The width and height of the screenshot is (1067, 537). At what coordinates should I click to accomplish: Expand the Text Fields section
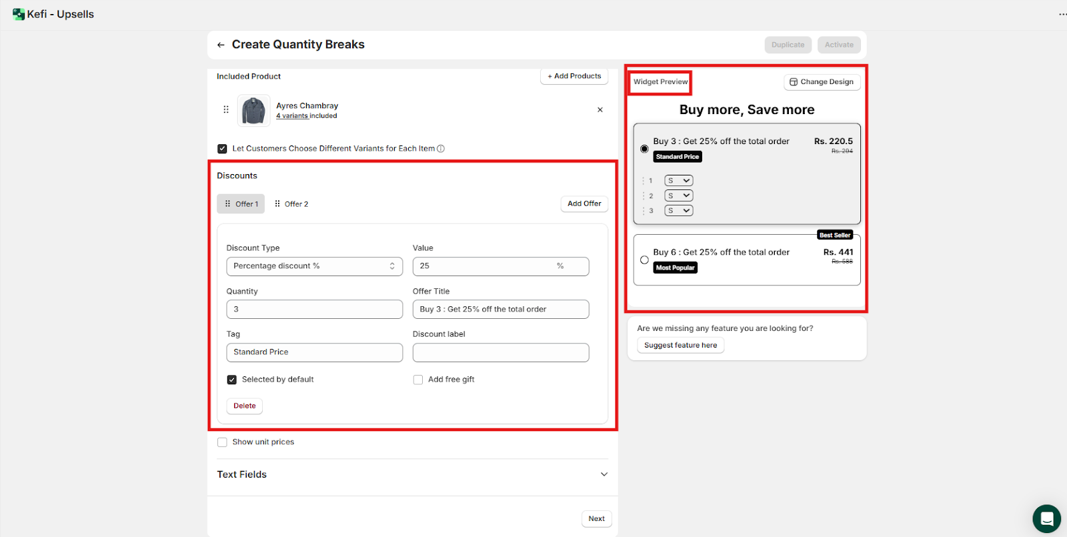tap(604, 474)
